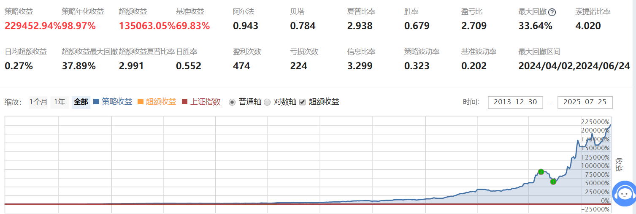Click the 夏普比率 value 2.938
The width and height of the screenshot is (636, 214).
(x=360, y=26)
